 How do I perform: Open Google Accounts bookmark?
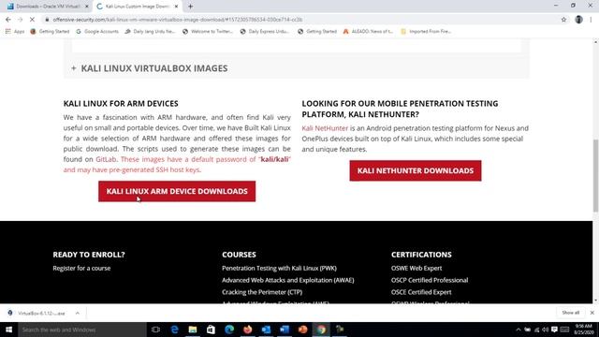point(97,31)
